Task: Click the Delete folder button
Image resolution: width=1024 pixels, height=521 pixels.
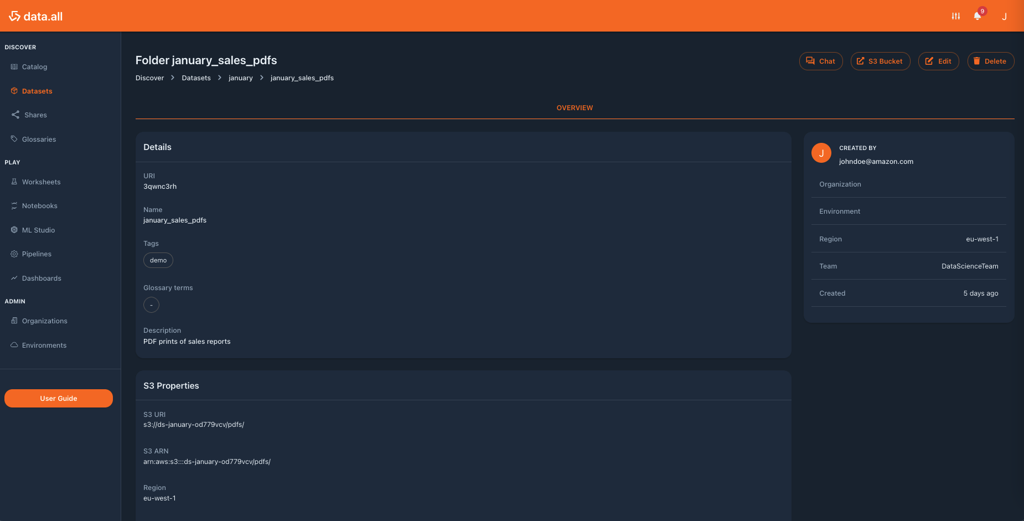Action: pyautogui.click(x=990, y=61)
